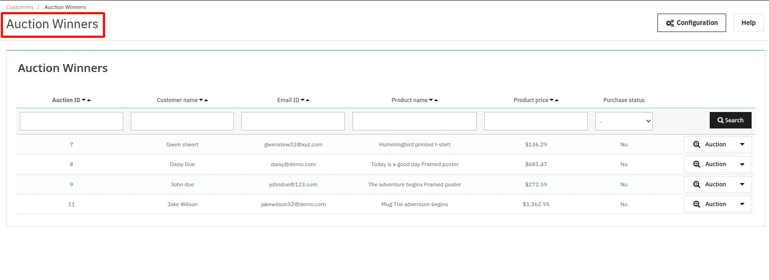Click Hummingbird printed t-shirt product cell
769x280 pixels.
point(415,144)
